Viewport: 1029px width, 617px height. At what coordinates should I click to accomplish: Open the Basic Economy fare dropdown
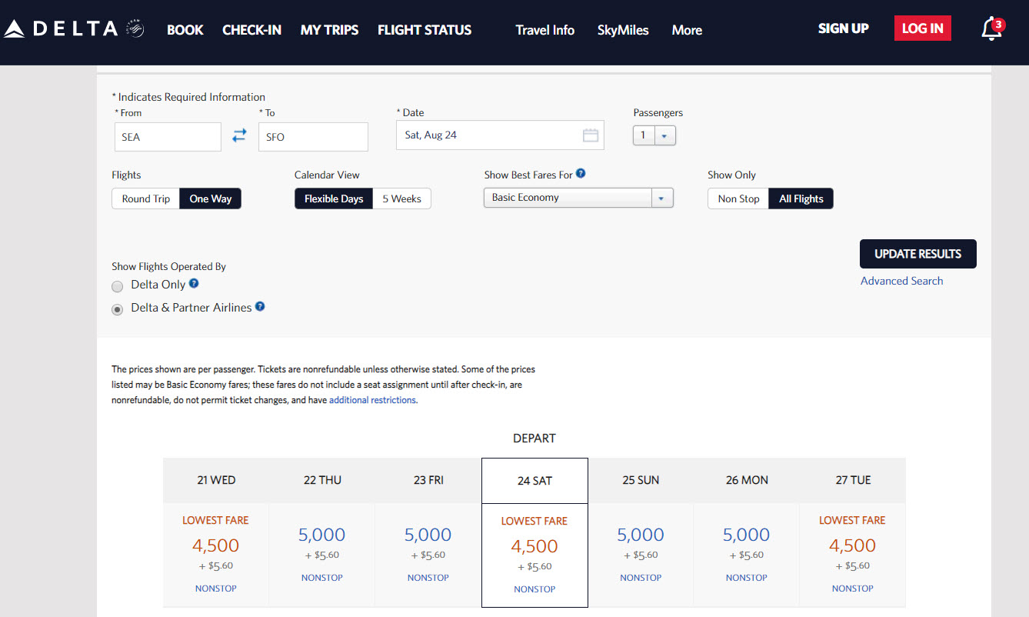click(578, 198)
